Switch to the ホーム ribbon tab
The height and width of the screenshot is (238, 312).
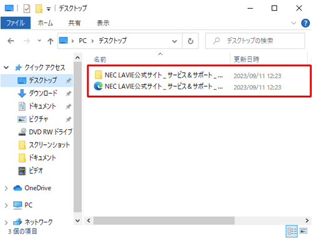[46, 23]
